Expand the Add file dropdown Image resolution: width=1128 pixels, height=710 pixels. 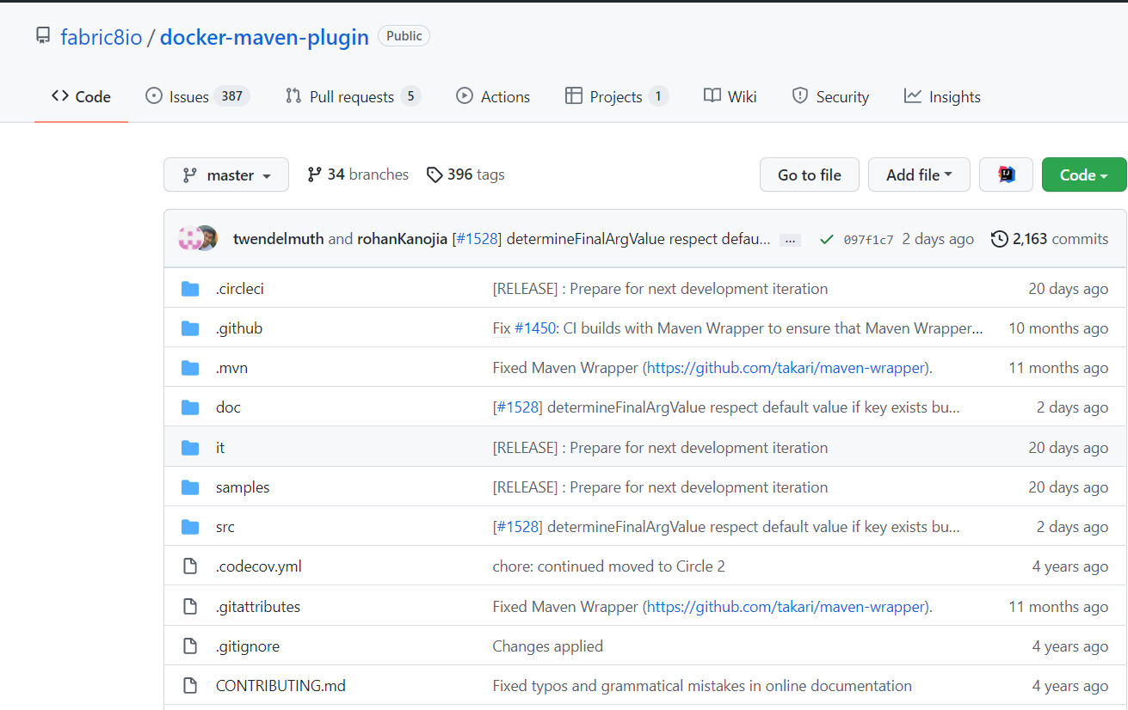[918, 174]
